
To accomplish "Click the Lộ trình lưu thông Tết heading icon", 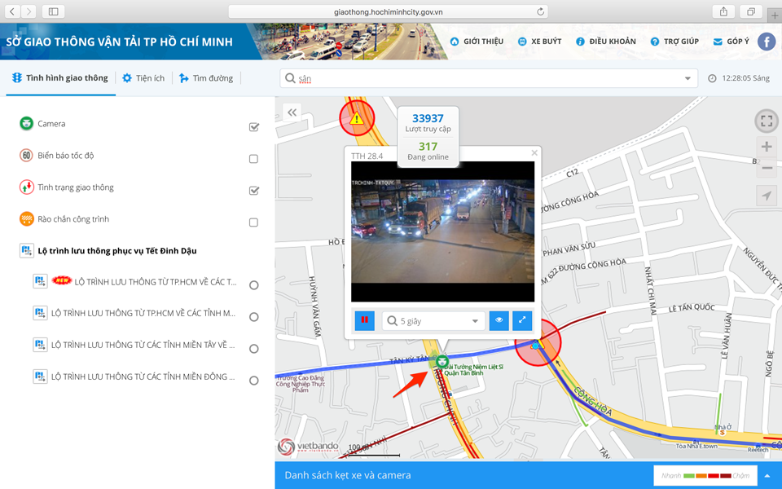I will pos(26,250).
